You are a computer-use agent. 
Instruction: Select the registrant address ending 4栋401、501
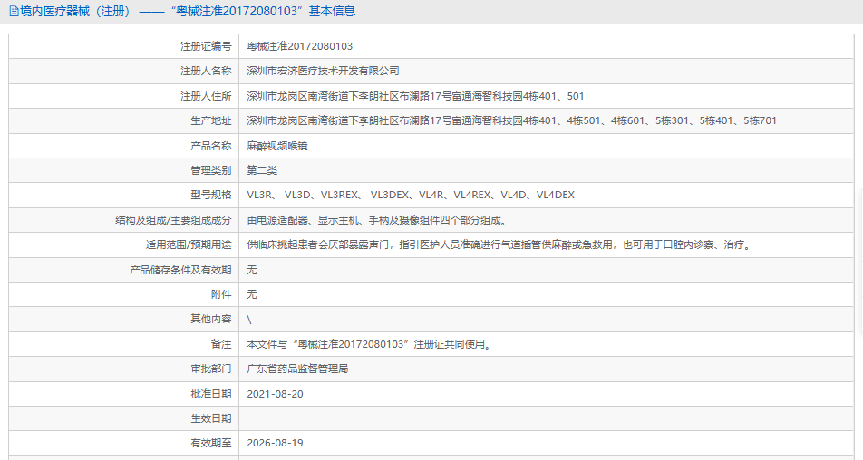click(x=415, y=96)
